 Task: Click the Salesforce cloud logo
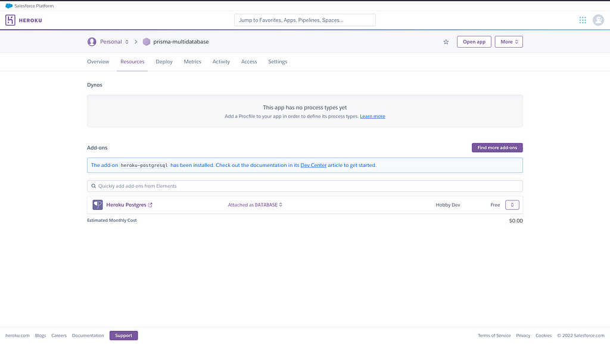9,6
